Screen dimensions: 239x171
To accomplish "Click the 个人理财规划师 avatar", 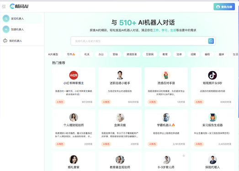I will pyautogui.click(x=74, y=118).
